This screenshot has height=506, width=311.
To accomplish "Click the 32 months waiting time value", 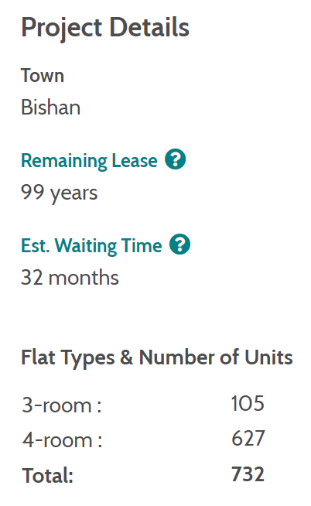I will pos(70,278).
